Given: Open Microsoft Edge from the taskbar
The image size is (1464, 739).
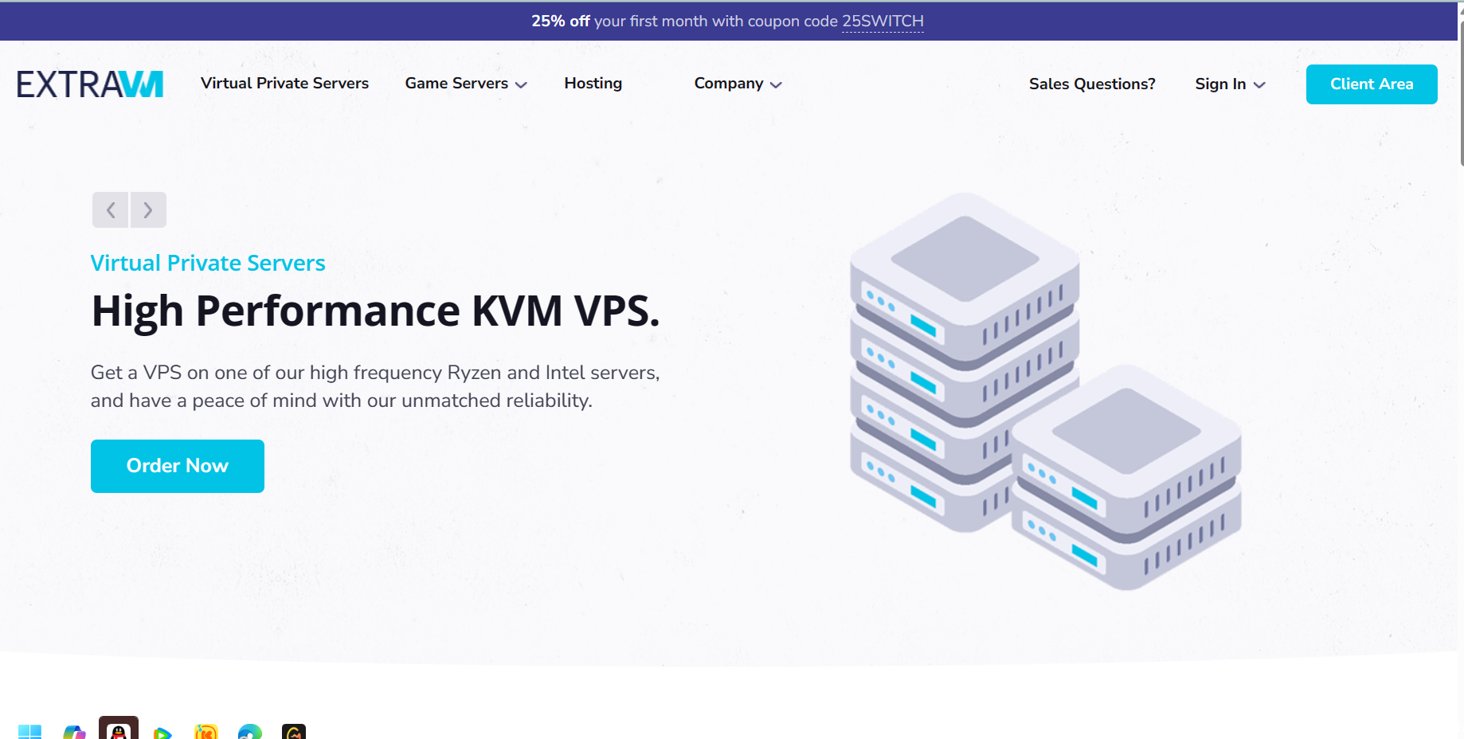Looking at the screenshot, I should point(250,731).
